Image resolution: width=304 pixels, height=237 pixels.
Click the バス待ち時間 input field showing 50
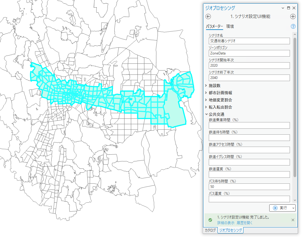pos(249,186)
